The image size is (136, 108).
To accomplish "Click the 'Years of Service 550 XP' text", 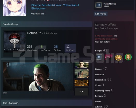I will coord(110,5).
